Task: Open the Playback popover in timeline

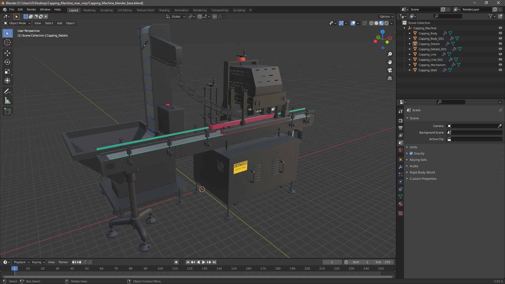Action: click(21, 262)
